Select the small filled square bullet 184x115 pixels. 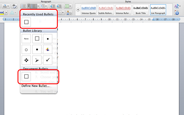[37, 49]
